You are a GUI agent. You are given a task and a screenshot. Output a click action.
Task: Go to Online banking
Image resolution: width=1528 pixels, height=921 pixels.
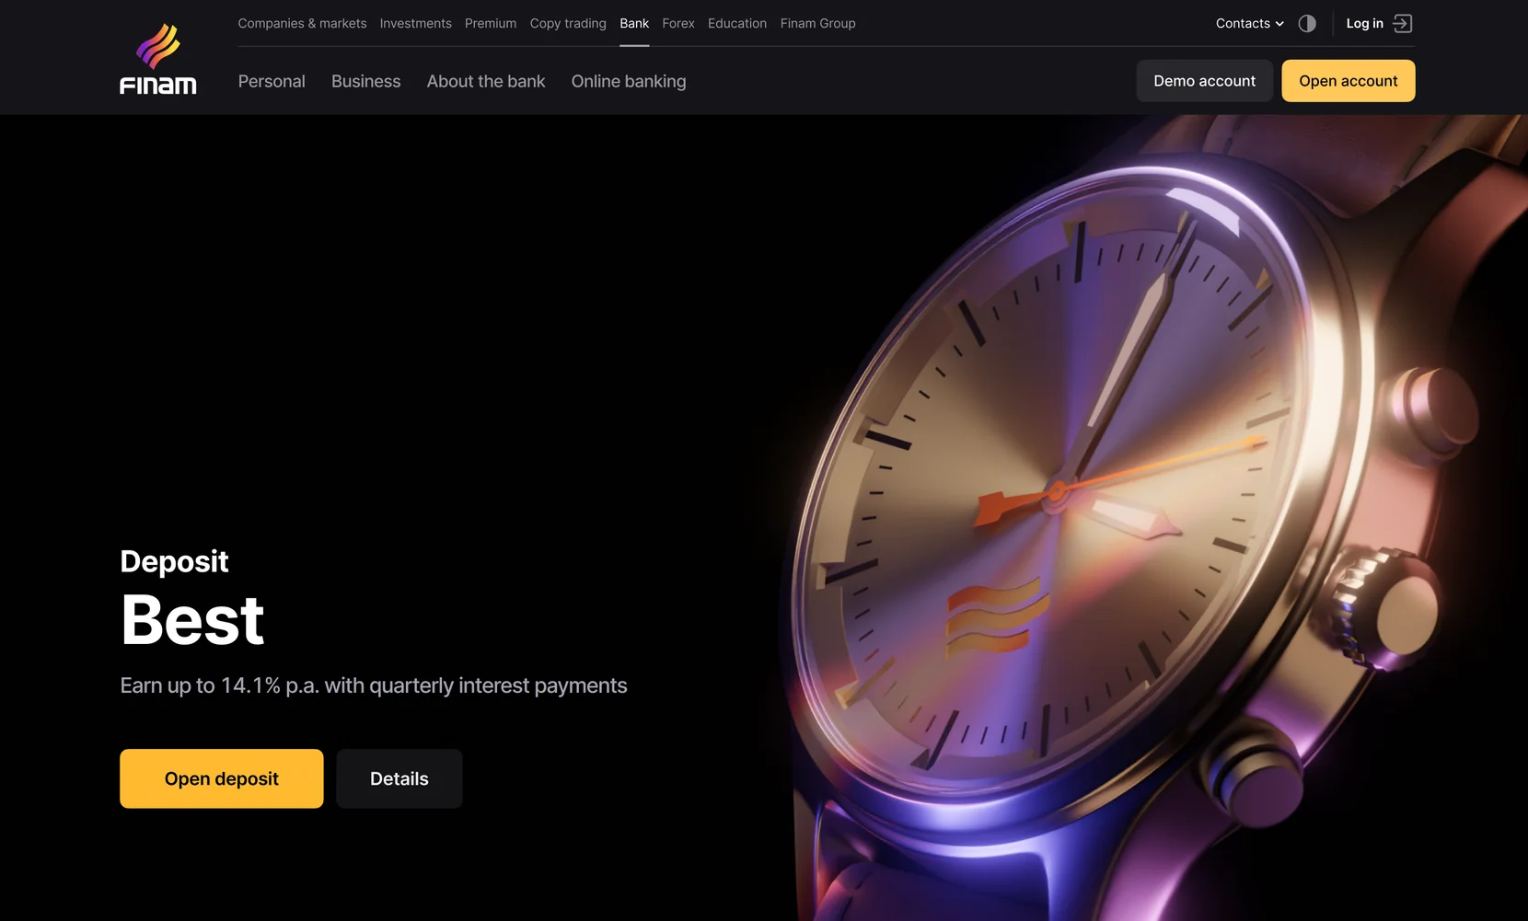tap(629, 82)
